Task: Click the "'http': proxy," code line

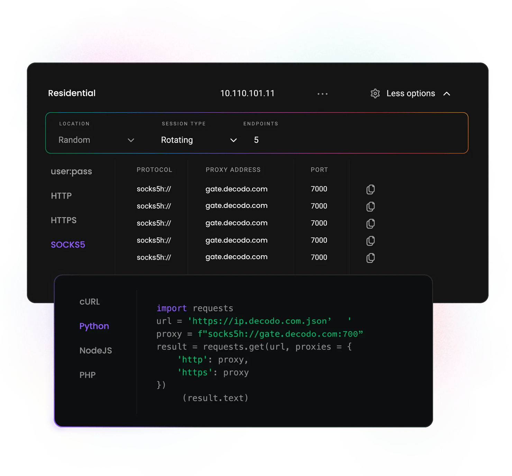Action: click(213, 360)
